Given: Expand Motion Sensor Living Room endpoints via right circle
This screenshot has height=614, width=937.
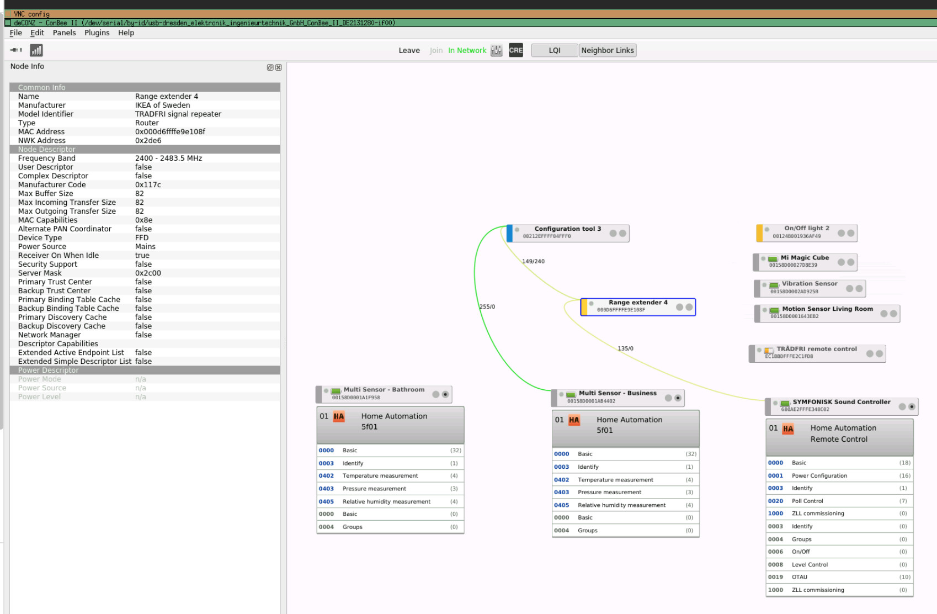Looking at the screenshot, I should point(893,314).
